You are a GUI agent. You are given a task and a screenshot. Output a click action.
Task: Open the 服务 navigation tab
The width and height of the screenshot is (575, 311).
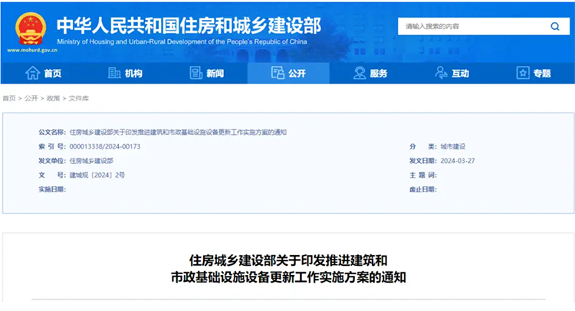click(370, 74)
